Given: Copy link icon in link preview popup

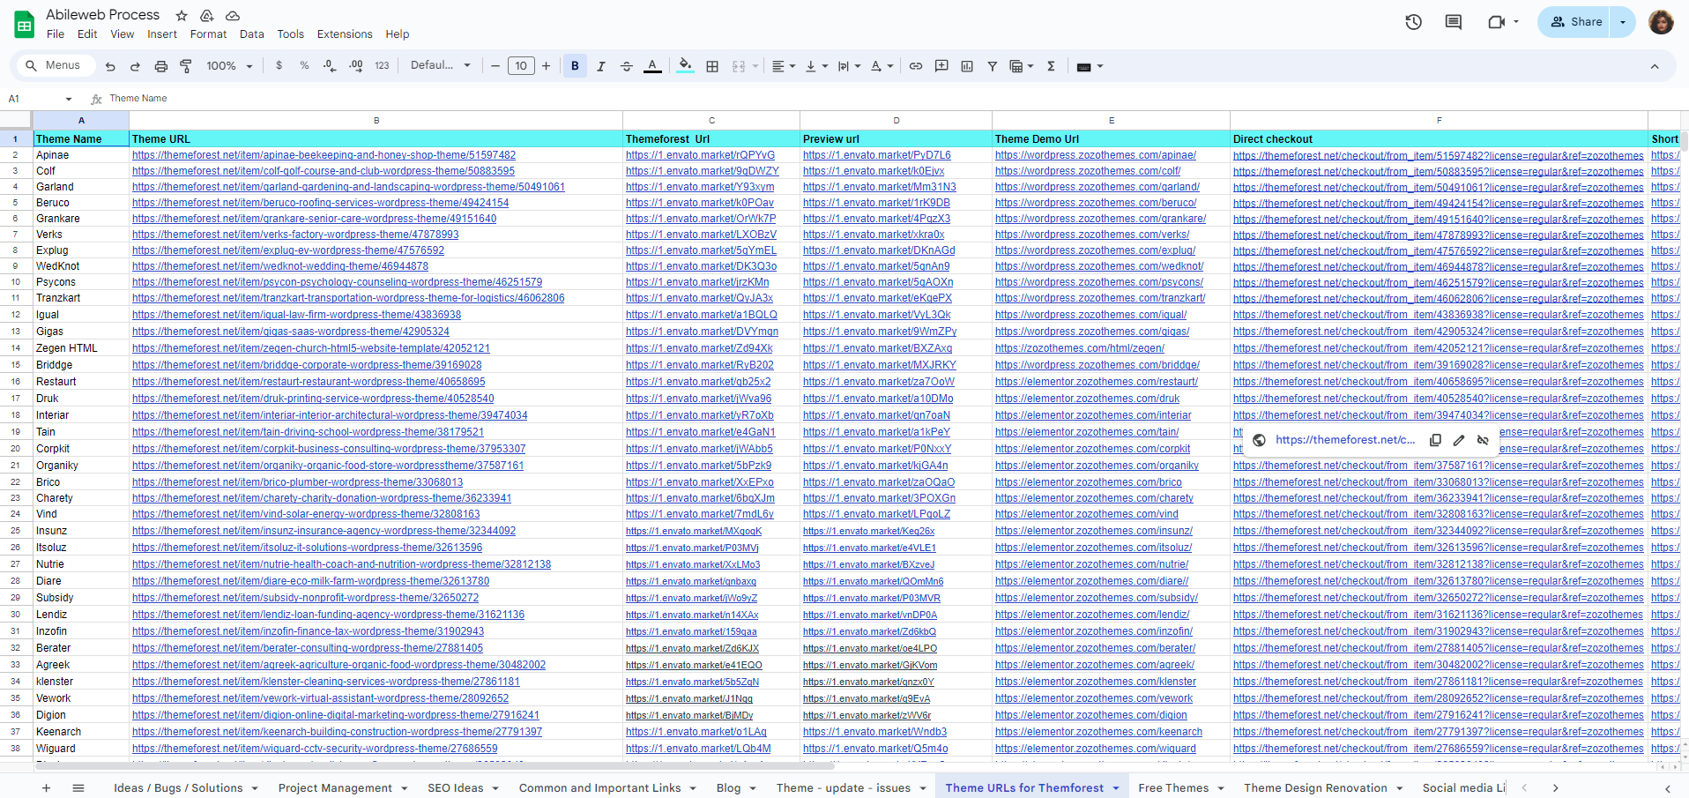Looking at the screenshot, I should click(1435, 440).
